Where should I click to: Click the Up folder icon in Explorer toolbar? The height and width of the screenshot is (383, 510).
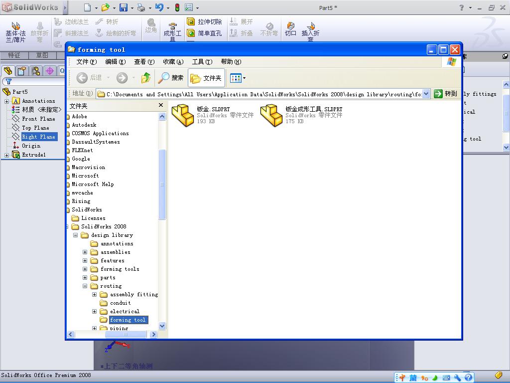click(146, 78)
